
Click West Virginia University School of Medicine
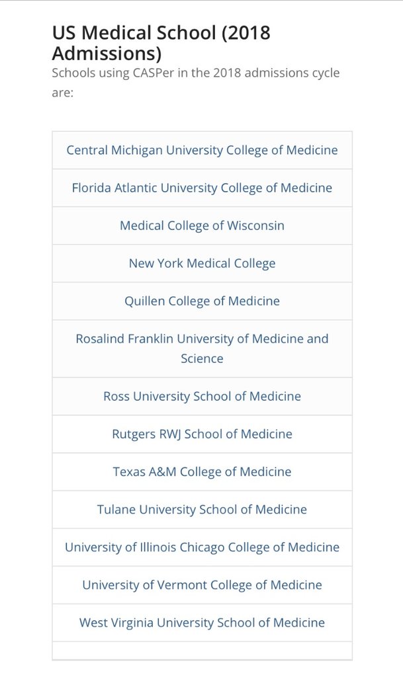point(202,622)
